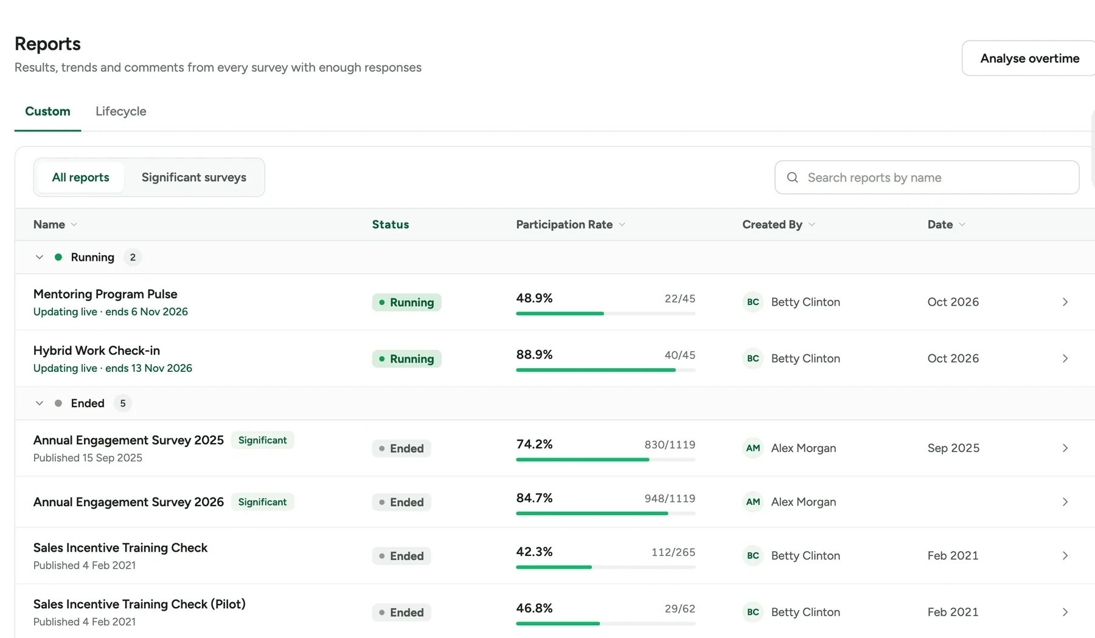The width and height of the screenshot is (1095, 638).
Task: Click the Running group count badge 2
Action: tap(133, 257)
